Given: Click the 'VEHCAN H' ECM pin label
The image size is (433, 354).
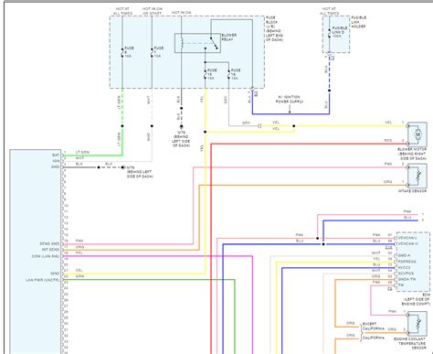Looking at the screenshot, I should point(408,244).
